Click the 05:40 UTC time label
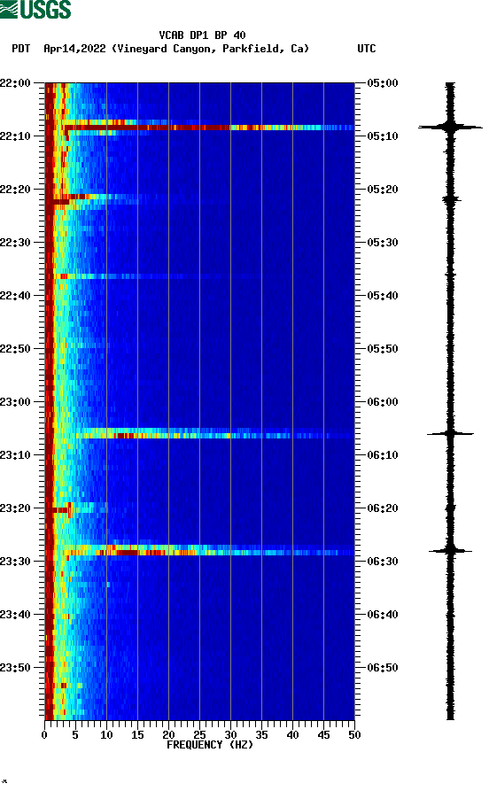Screen dimensions: 489x791 click(x=383, y=296)
